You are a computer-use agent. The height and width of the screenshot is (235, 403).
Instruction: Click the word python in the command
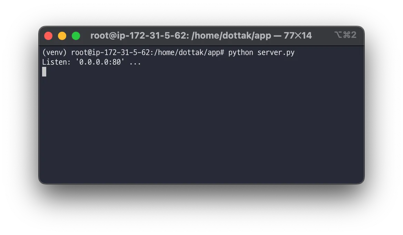point(240,53)
